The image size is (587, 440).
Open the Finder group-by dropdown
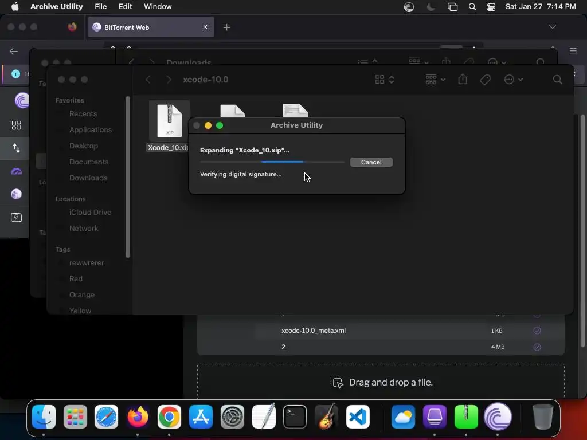point(435,80)
